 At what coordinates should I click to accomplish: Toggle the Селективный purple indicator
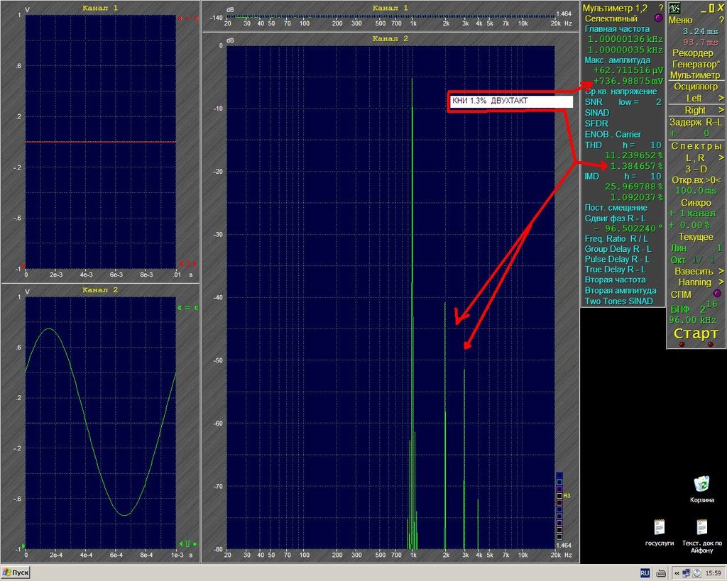point(658,18)
